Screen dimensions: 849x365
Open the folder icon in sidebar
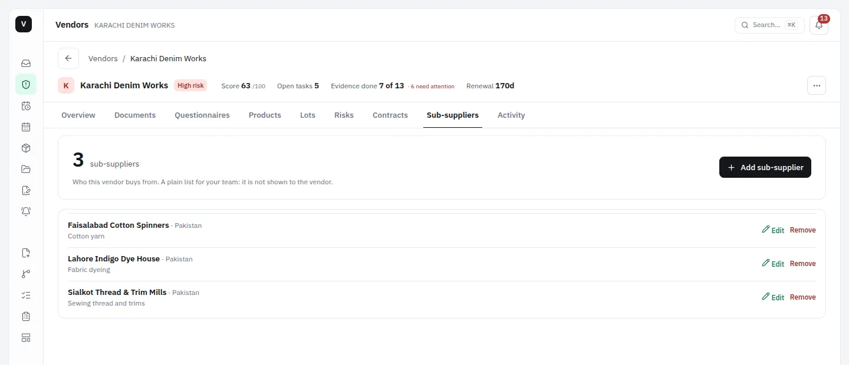[x=26, y=169]
